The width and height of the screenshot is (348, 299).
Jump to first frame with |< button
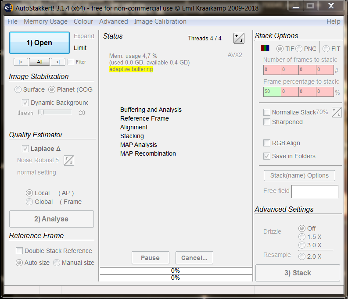click(21, 62)
